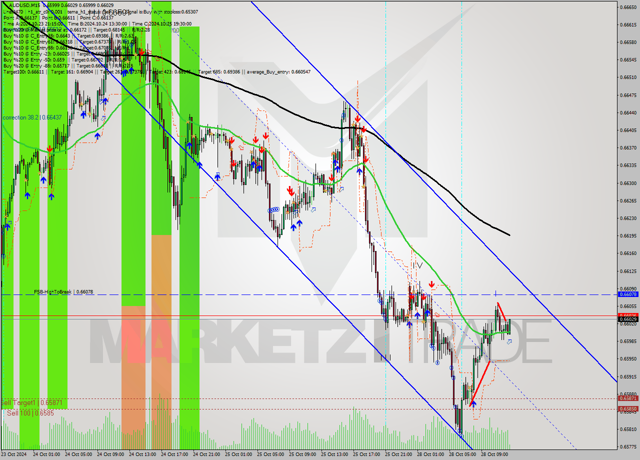Image resolution: width=640 pixels, height=460 pixels.
Task: Click the 0.66300 price axis label
Action: coord(628,183)
